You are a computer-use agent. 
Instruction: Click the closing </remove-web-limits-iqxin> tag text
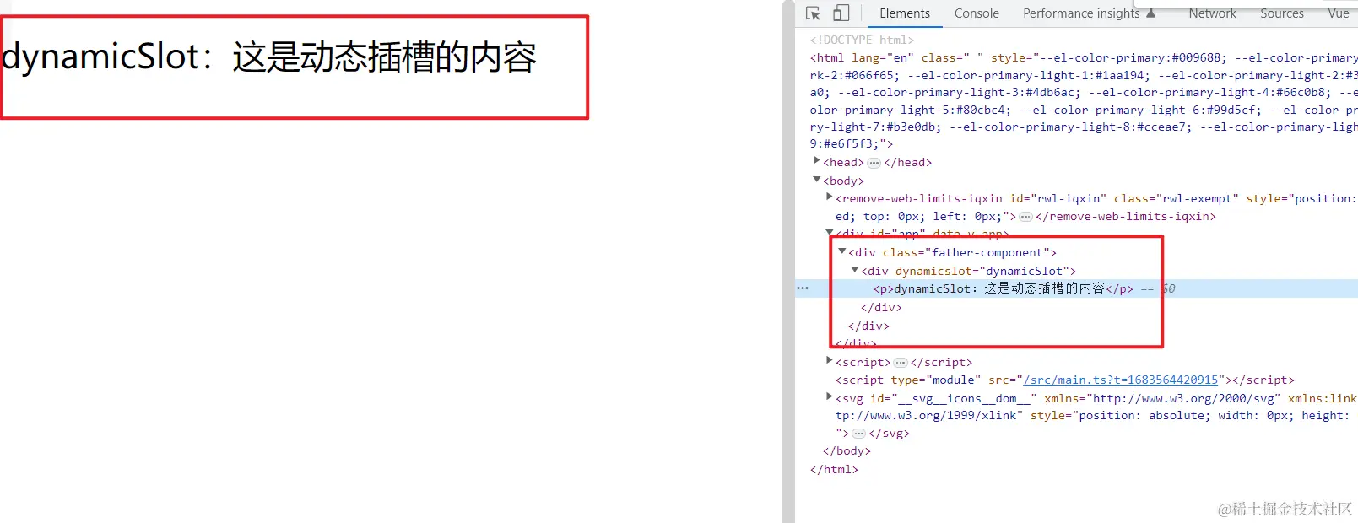pyautogui.click(x=1126, y=217)
